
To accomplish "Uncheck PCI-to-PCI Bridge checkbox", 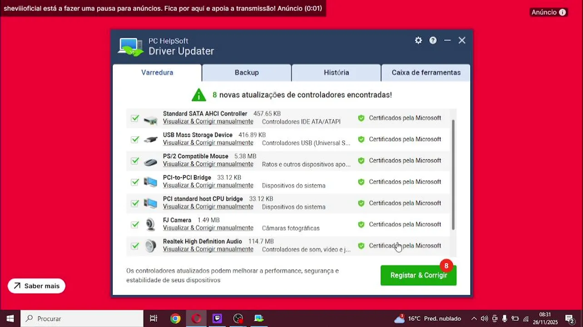I will (135, 182).
